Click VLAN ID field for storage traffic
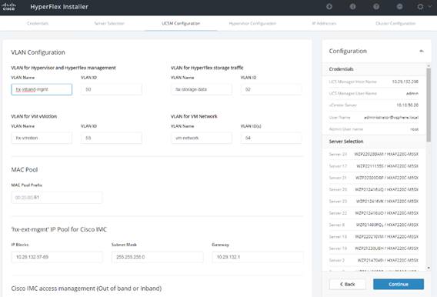Viewport: 437px width, 297px height. click(271, 89)
